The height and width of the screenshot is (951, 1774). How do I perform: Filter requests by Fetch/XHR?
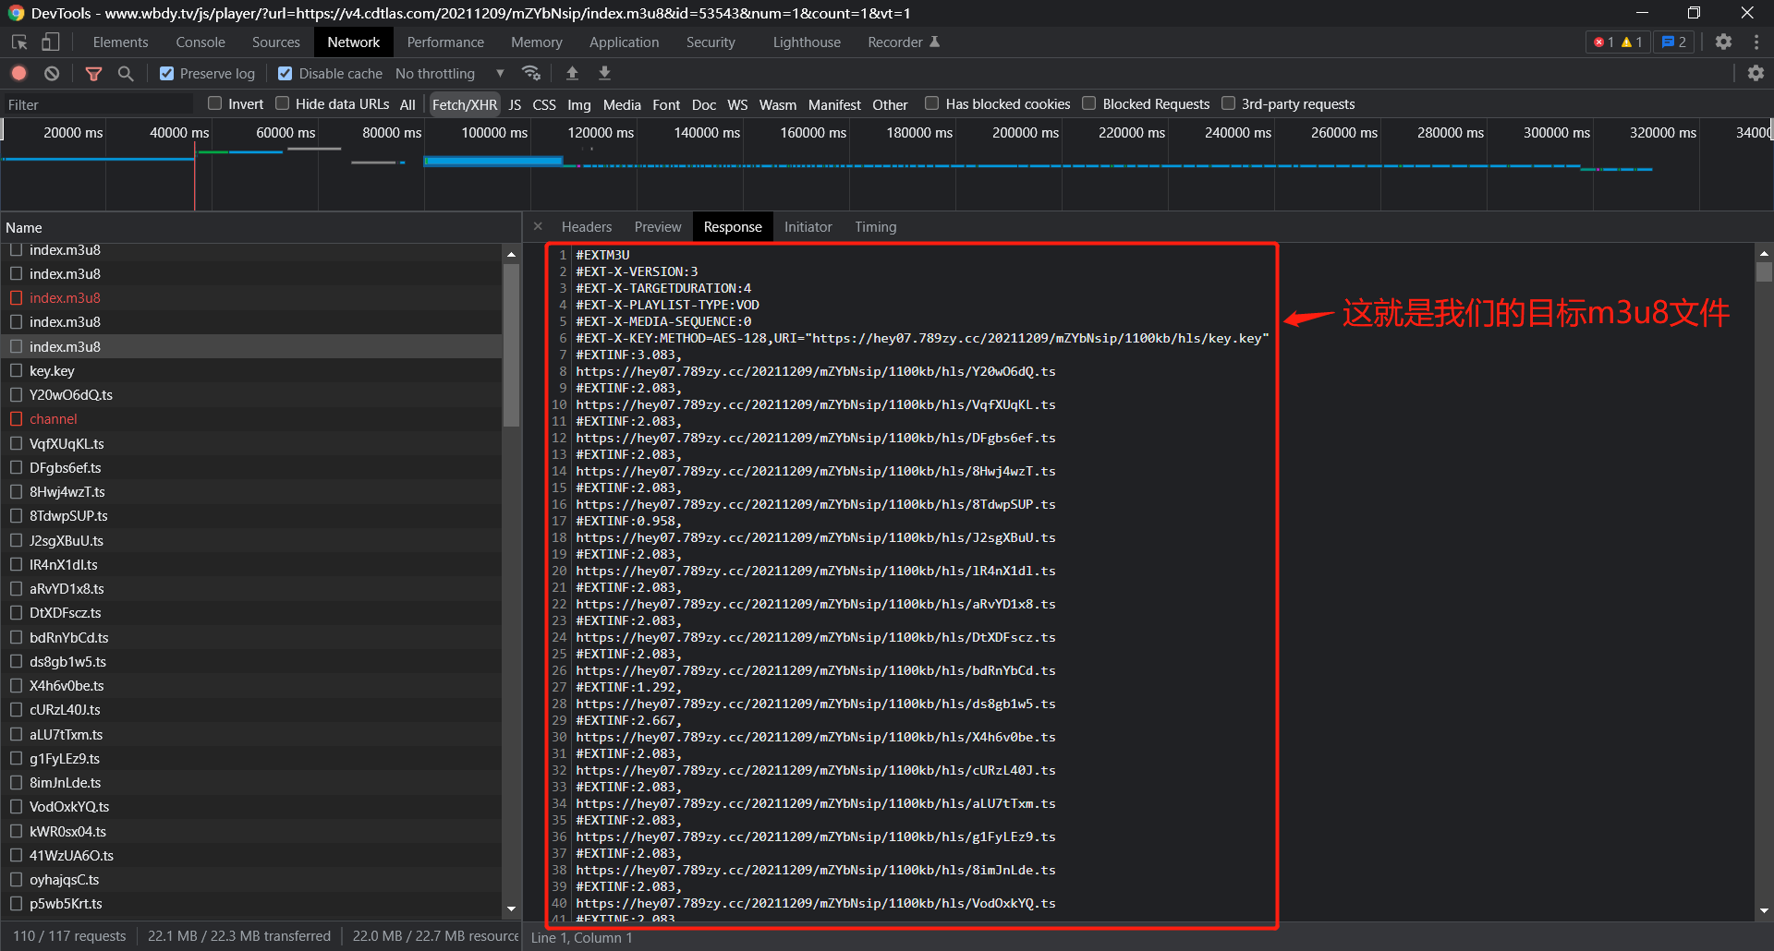click(465, 104)
